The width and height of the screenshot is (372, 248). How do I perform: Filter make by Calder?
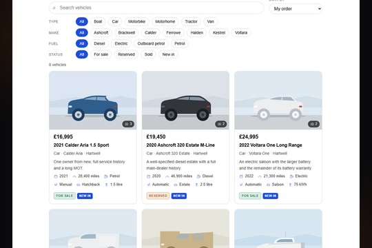pos(150,33)
